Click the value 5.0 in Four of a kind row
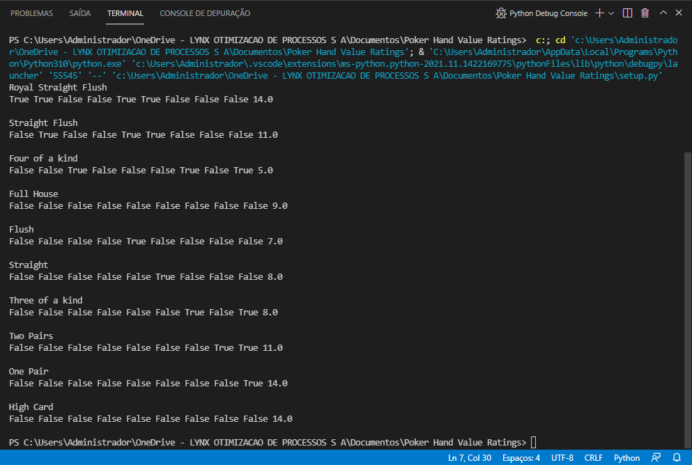The width and height of the screenshot is (692, 465). point(266,170)
